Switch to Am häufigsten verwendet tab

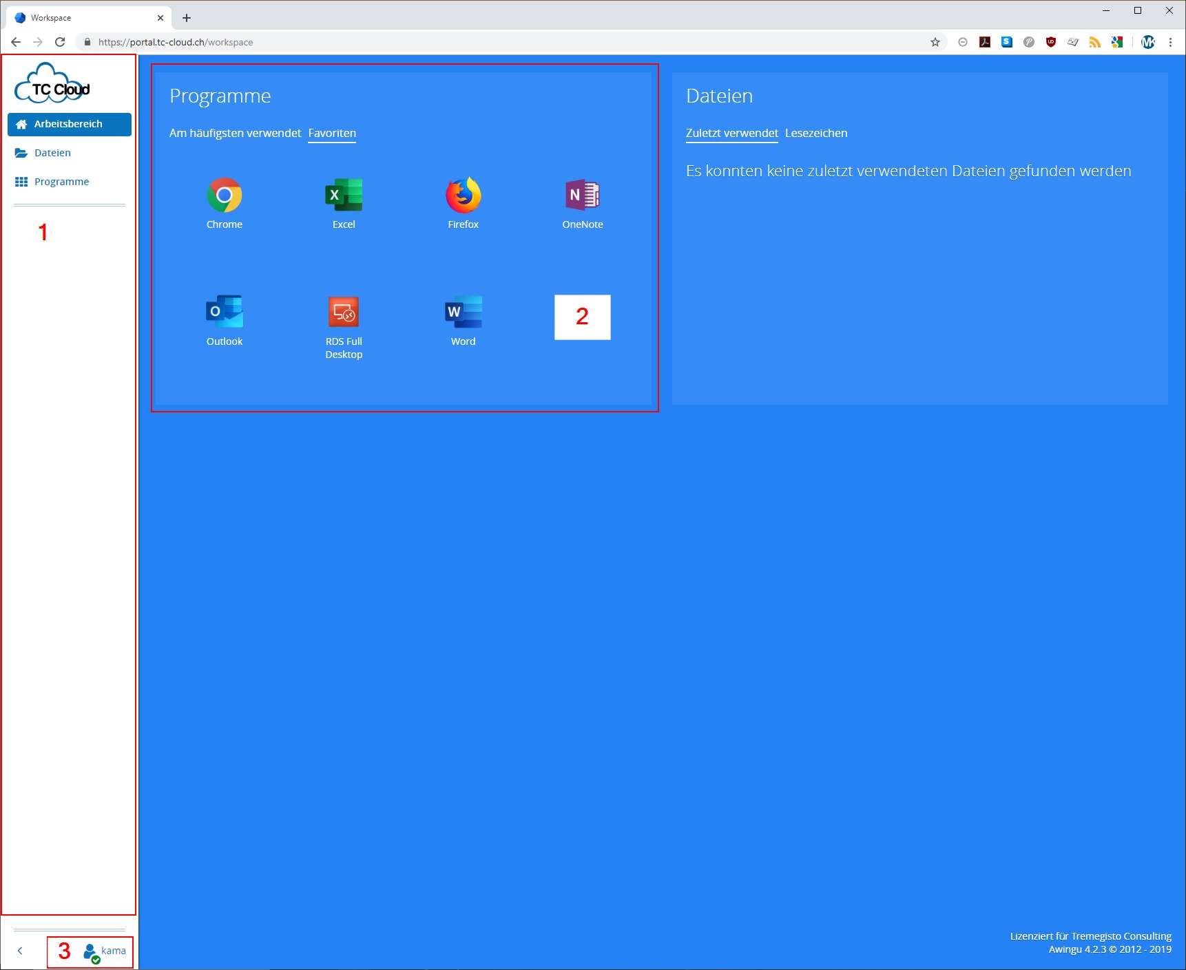235,133
